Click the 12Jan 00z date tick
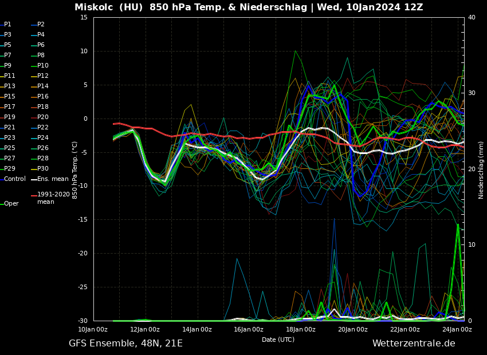Image resolution: width=487 pixels, height=355 pixels. [144, 330]
